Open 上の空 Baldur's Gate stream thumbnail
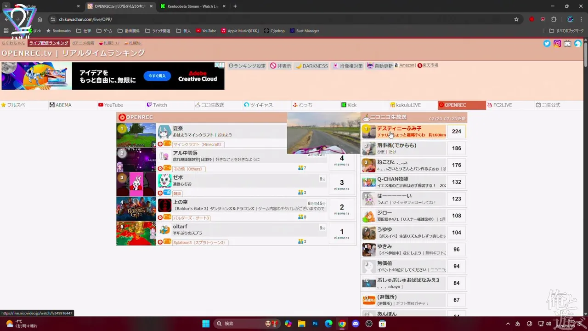Viewport: 588px width, 331px height. pos(136,209)
